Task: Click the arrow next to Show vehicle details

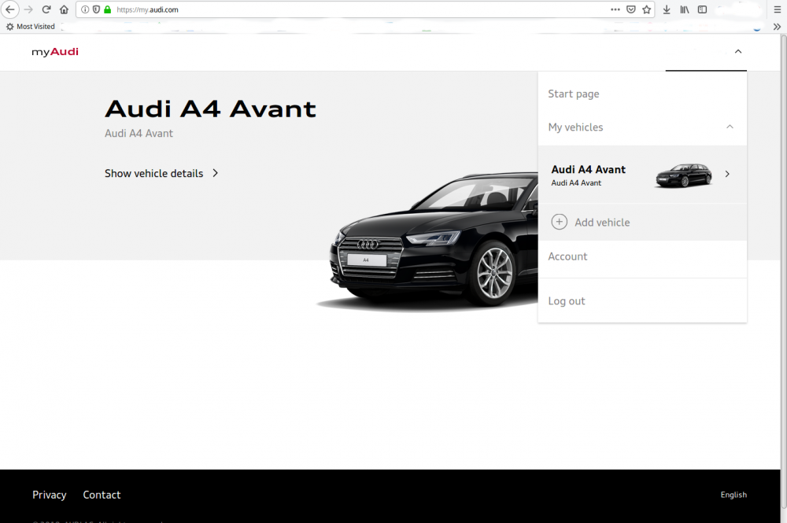Action: [216, 173]
